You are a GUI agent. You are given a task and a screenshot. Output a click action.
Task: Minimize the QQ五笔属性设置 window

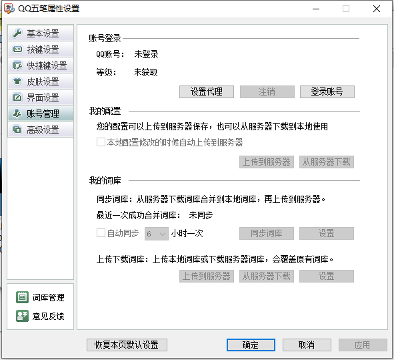point(316,9)
